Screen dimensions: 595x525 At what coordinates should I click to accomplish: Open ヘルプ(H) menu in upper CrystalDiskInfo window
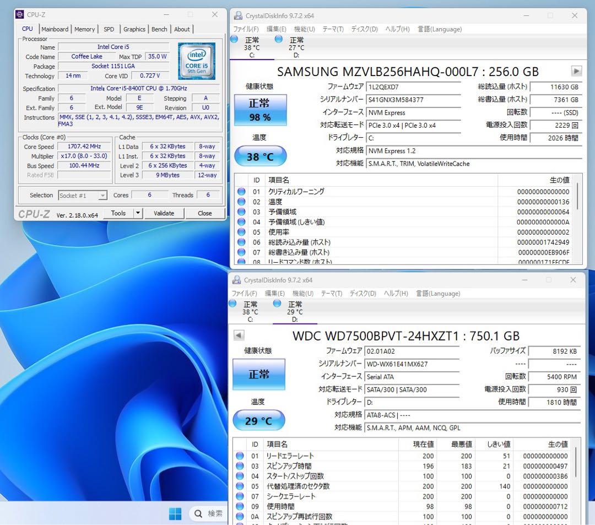pos(397,29)
